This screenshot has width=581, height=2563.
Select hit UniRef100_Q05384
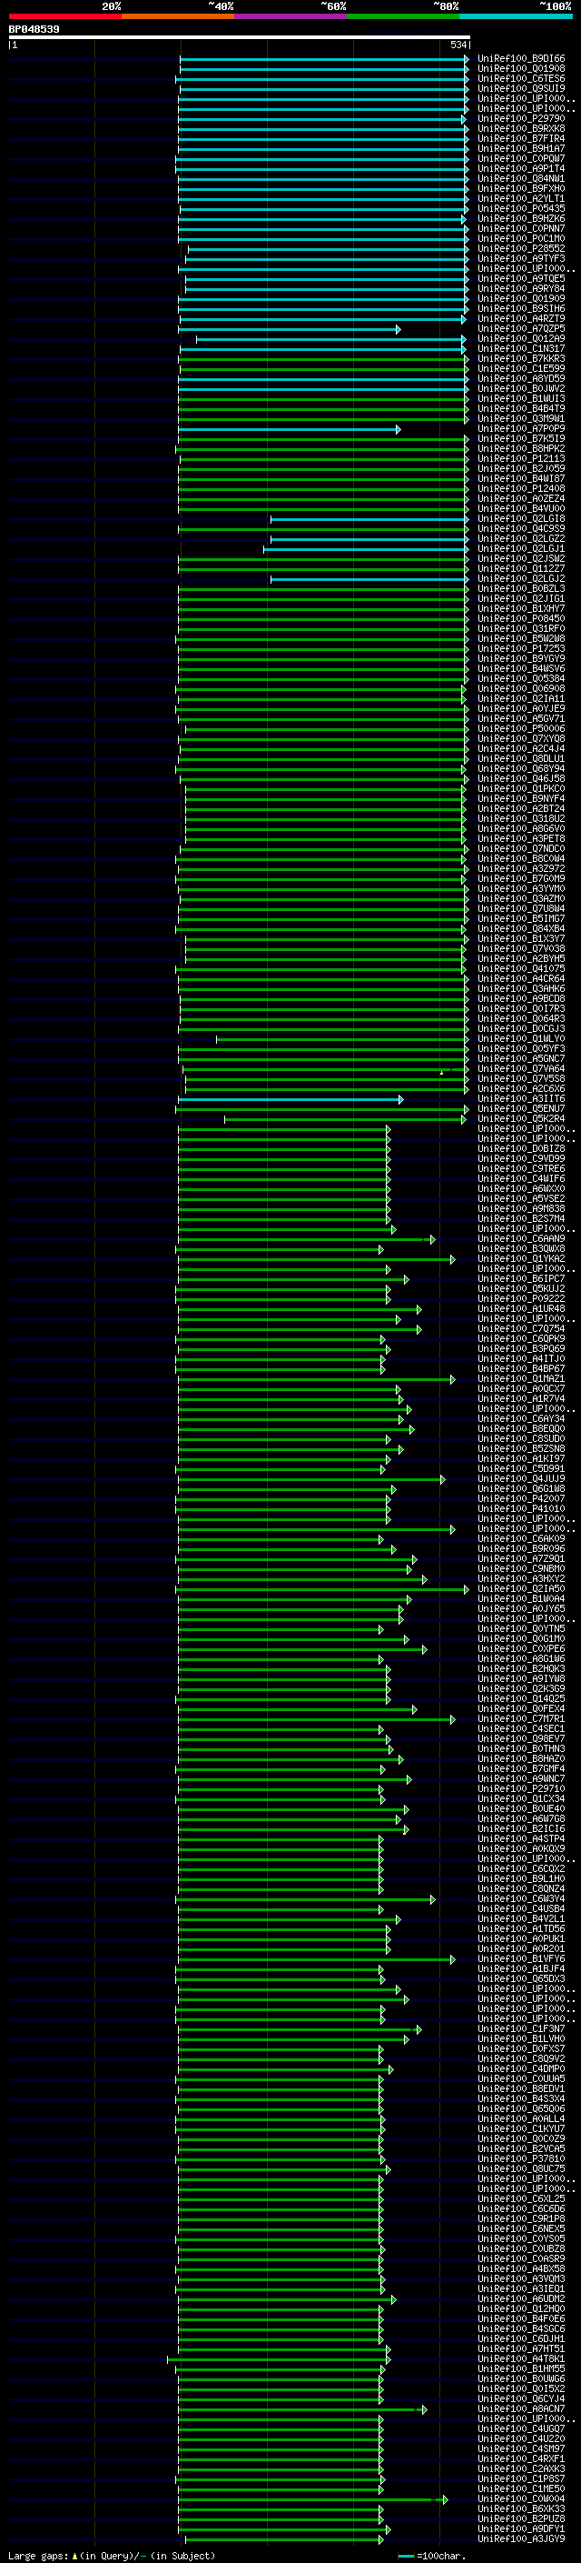point(521,678)
